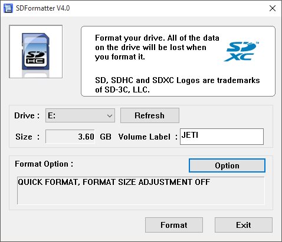
Task: Click the Size field showing 3.60
Action: [x=70, y=137]
